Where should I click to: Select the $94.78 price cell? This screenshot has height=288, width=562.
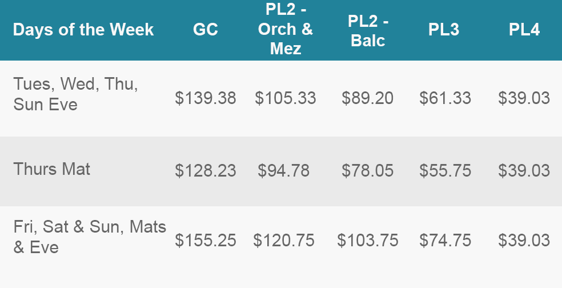coord(283,170)
